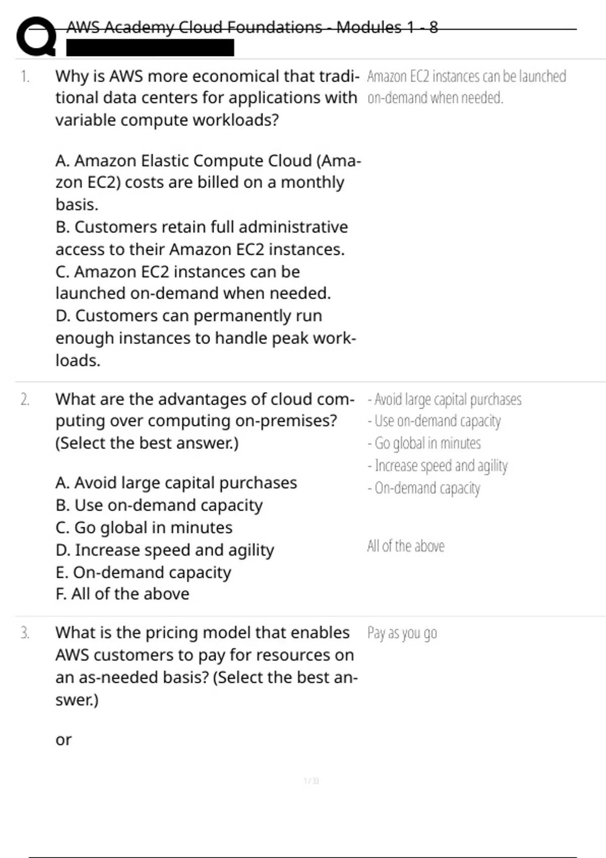Choose 'F. All of the above' option
This screenshot has width=606, height=858.
(122, 594)
